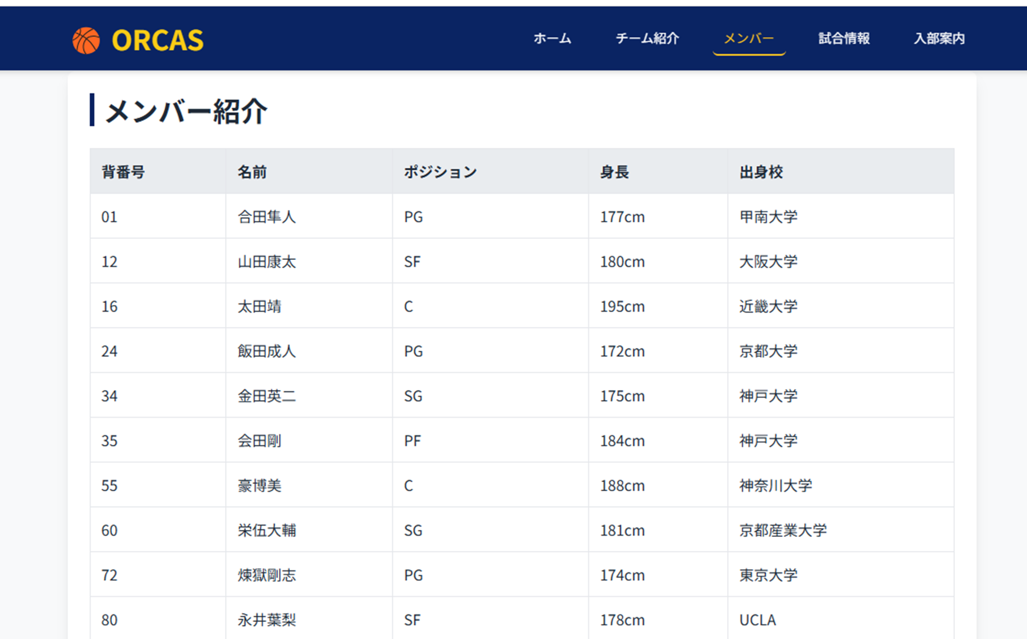This screenshot has width=1027, height=639.
Task: Select player name 飯田成人
Action: (267, 351)
